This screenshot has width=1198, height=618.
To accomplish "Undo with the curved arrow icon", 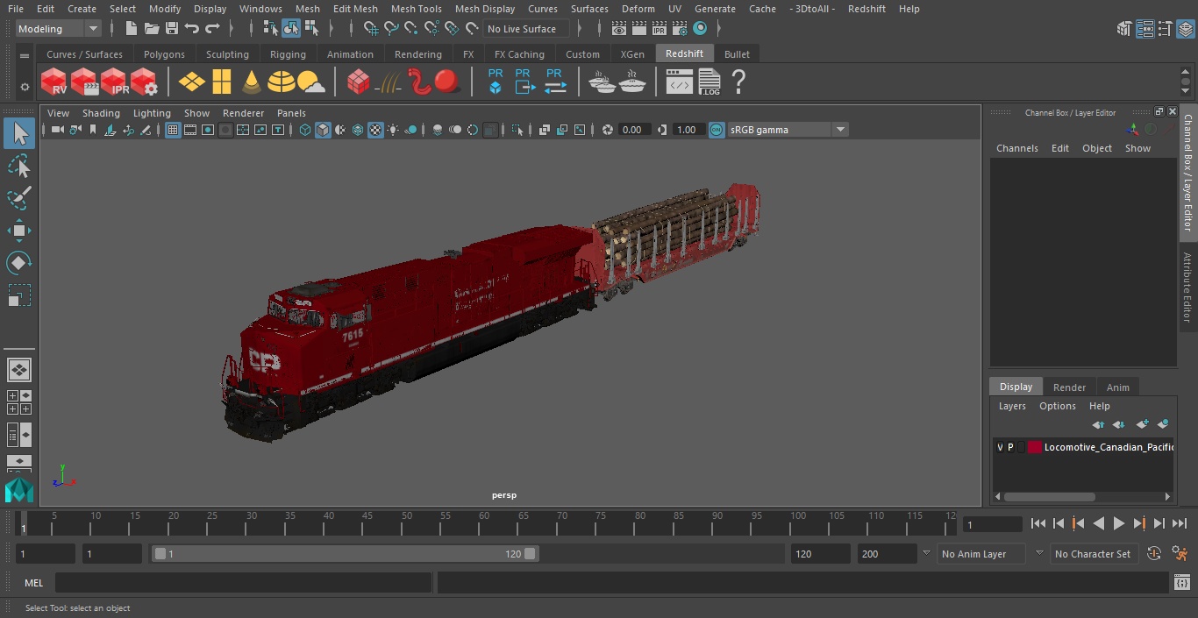I will click(192, 29).
